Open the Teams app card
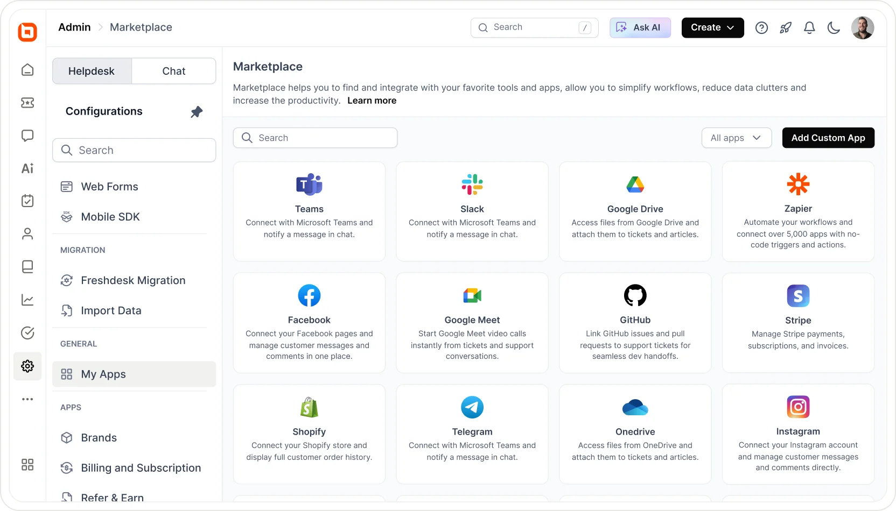The image size is (896, 511). [x=309, y=211]
